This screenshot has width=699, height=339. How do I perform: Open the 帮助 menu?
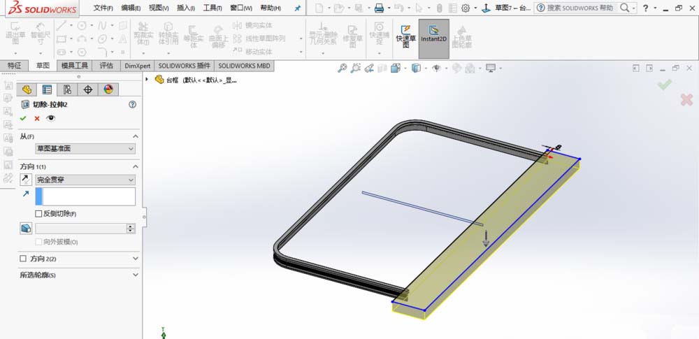pyautogui.click(x=270, y=8)
